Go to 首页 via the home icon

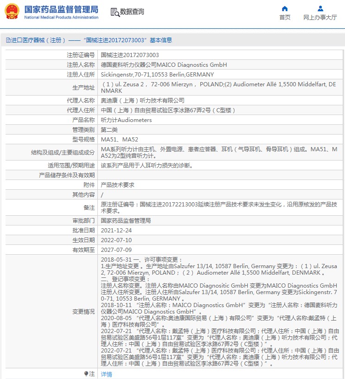click(285, 9)
